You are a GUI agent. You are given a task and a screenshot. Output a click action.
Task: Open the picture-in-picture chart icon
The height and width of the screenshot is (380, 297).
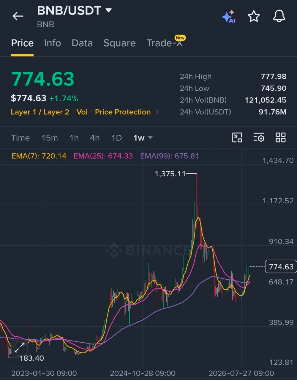pos(237,137)
